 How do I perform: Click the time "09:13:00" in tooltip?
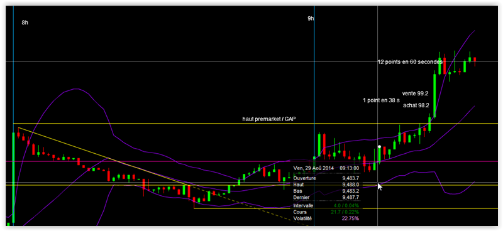click(350, 168)
